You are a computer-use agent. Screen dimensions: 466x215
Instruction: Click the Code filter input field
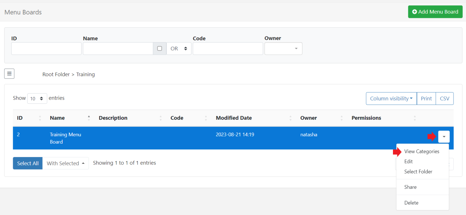228,49
